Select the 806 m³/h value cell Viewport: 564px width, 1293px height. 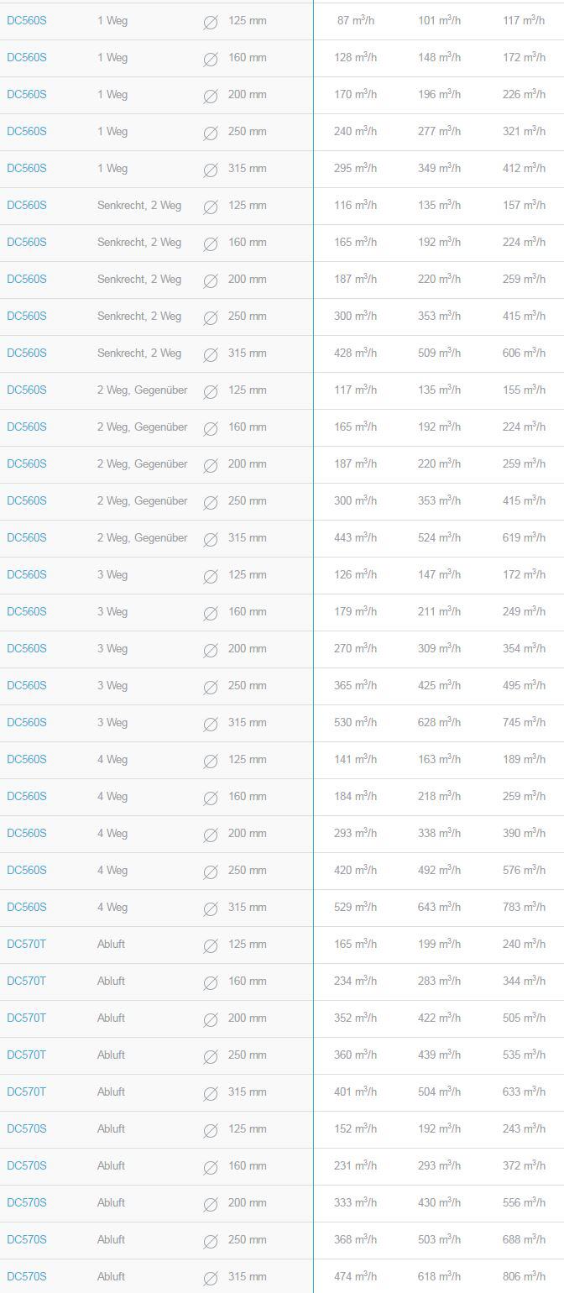524,1276
